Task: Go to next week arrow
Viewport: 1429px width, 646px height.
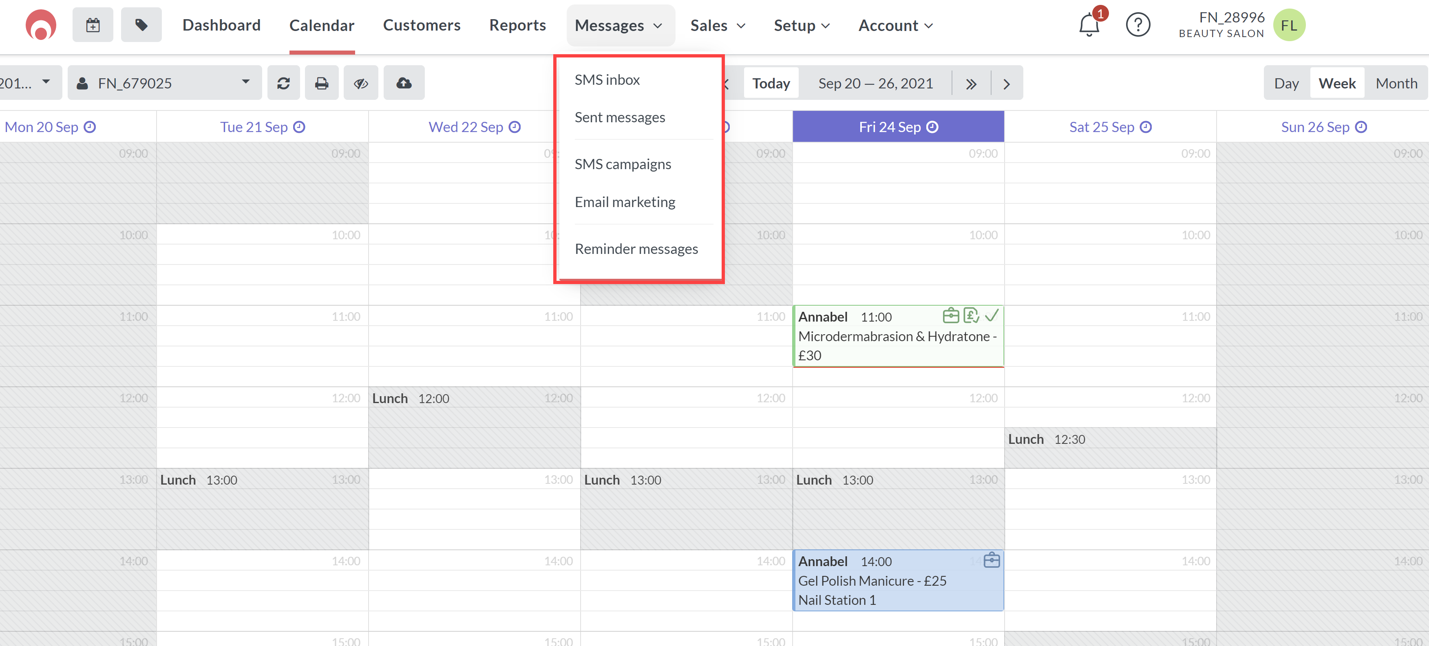Action: (1007, 84)
